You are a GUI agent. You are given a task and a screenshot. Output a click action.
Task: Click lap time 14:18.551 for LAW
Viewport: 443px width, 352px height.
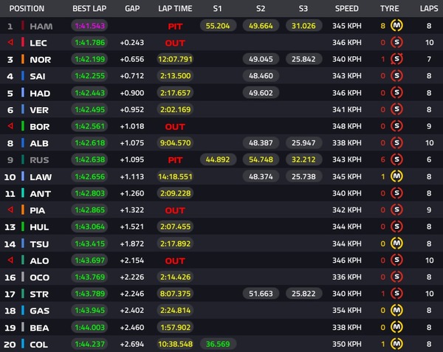(175, 176)
